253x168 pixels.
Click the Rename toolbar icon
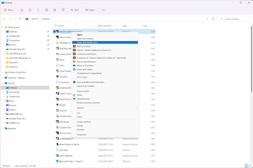click(x=46, y=10)
